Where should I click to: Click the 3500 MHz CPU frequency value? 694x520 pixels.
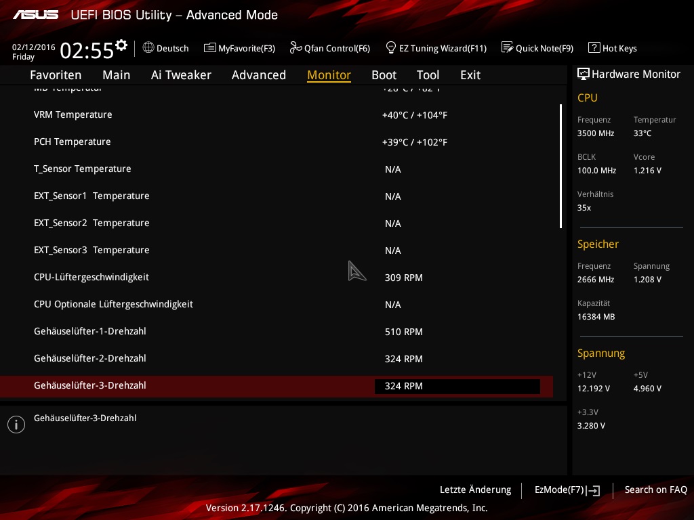[596, 133]
